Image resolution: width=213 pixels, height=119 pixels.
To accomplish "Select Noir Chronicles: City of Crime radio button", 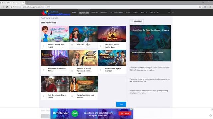I will point(44,96).
